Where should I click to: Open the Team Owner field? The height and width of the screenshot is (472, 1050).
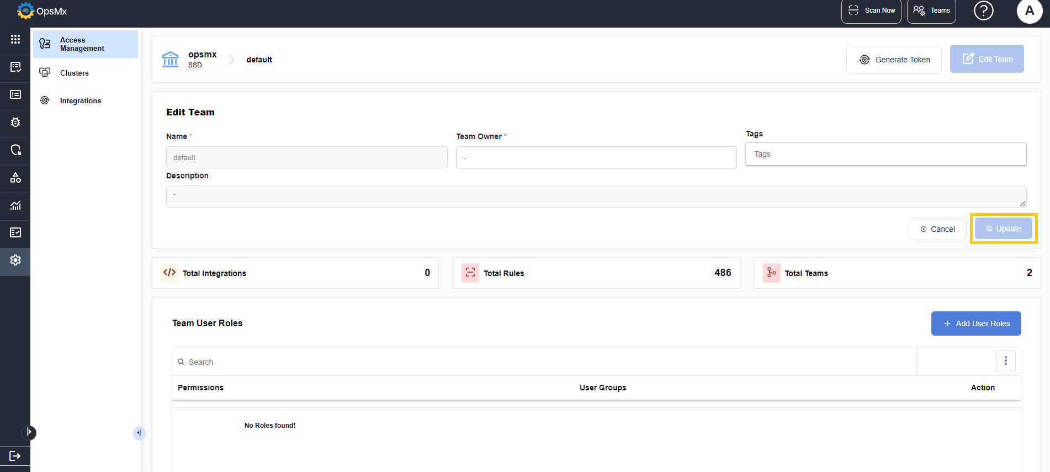tap(596, 157)
